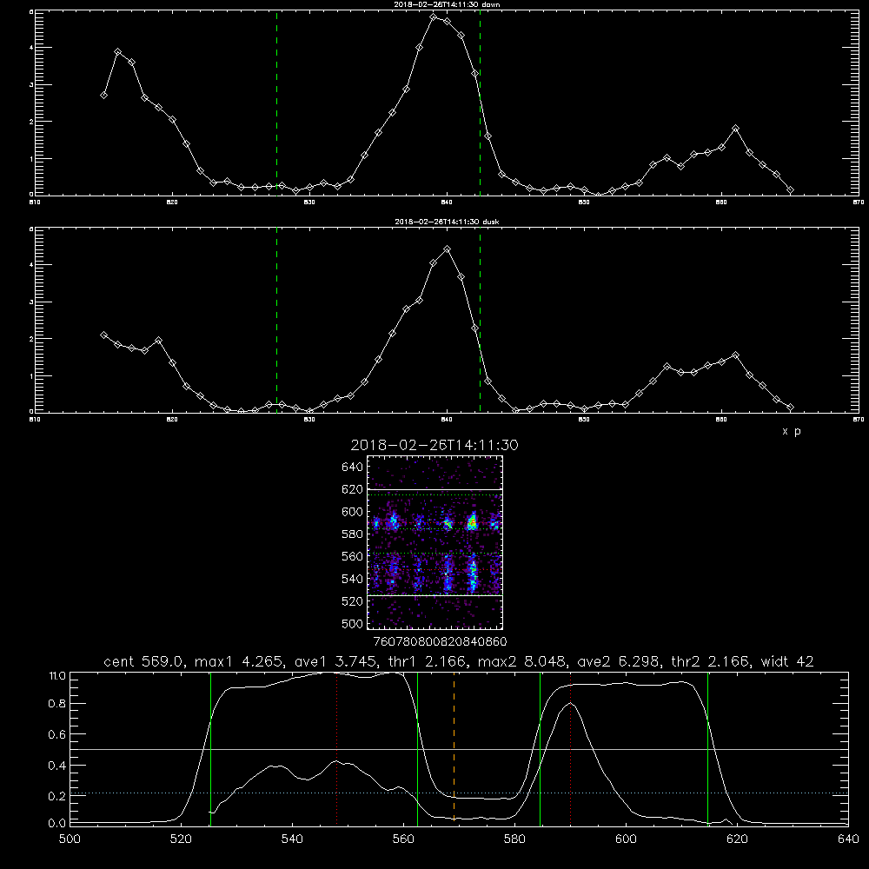
Task: Click the large "2018-02-26T14:11:30" heatmap title
Action: click(x=434, y=445)
